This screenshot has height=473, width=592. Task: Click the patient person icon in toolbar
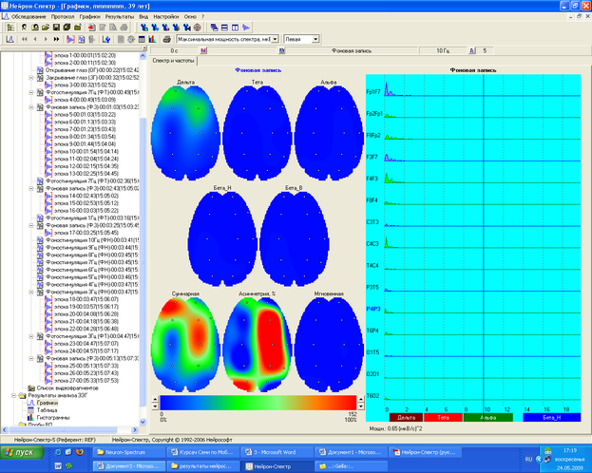(x=24, y=28)
